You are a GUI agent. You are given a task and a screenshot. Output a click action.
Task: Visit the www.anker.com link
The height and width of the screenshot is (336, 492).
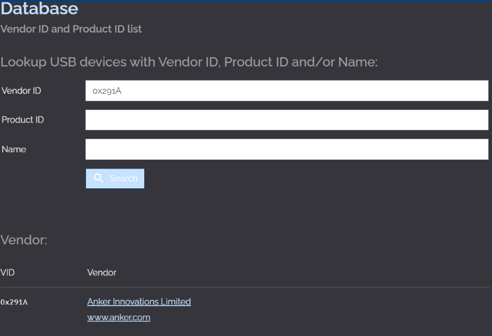click(x=119, y=318)
